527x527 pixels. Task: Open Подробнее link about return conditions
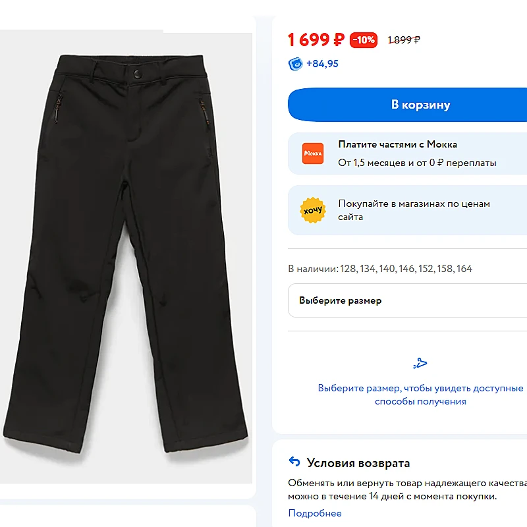[315, 513]
